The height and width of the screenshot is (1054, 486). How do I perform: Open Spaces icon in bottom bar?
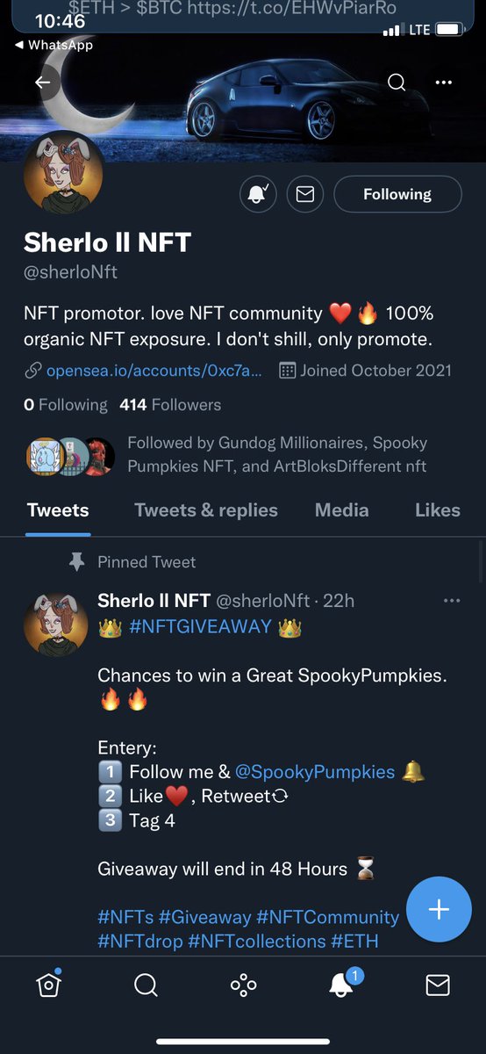[243, 985]
